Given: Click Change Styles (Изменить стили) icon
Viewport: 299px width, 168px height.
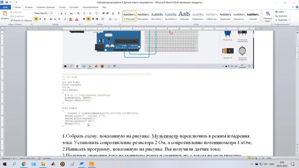Looking at the screenshot, I should (268, 16).
